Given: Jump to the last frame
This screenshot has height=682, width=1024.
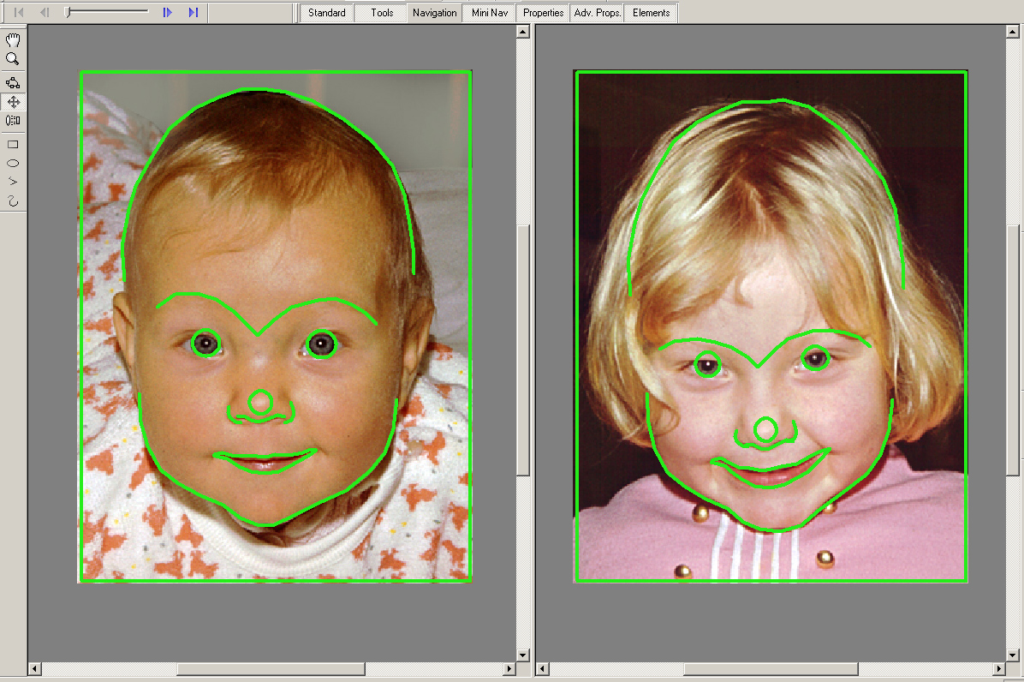Looking at the screenshot, I should point(193,12).
